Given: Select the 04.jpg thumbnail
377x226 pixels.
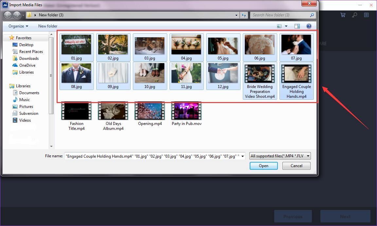Looking at the screenshot, I should tap(187, 47).
